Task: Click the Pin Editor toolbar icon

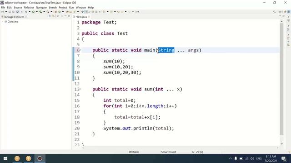Action: tap(137, 12)
